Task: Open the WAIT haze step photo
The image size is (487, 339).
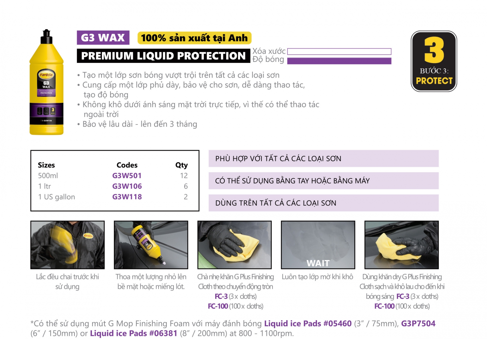Action: click(318, 245)
